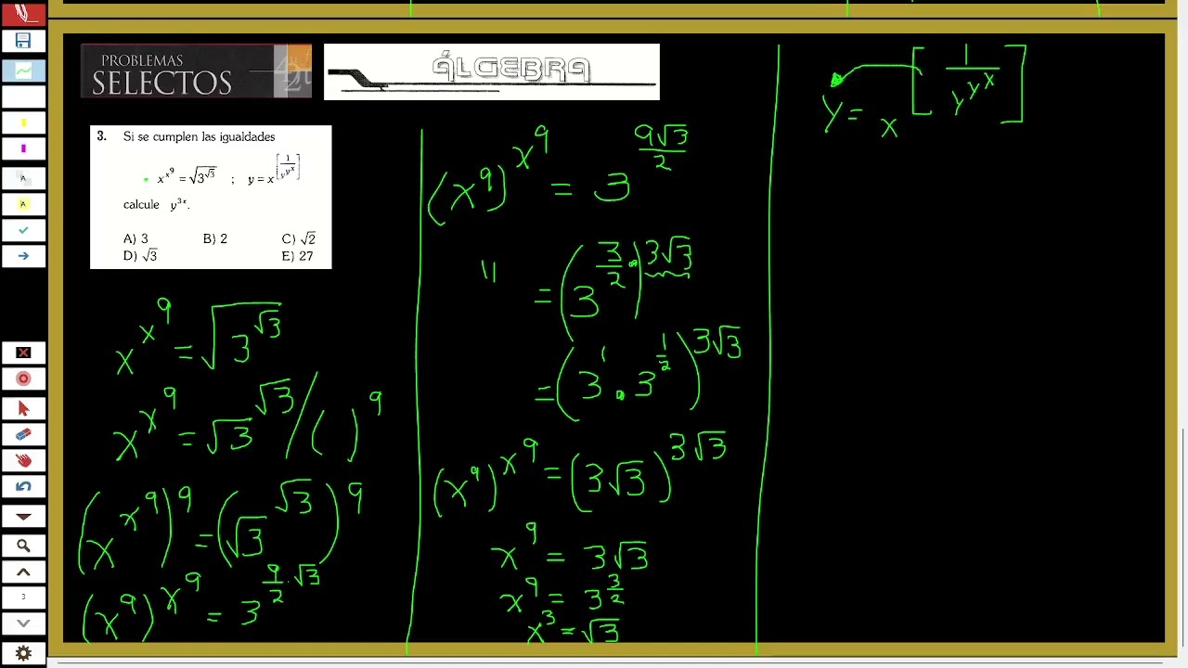Click the red X clear button
Viewport: 1188px width, 668px height.
[x=23, y=353]
